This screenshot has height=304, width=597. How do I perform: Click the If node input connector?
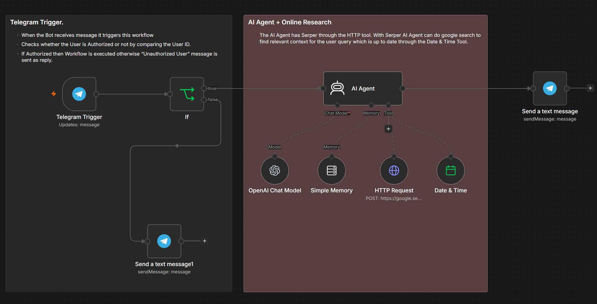tap(170, 94)
